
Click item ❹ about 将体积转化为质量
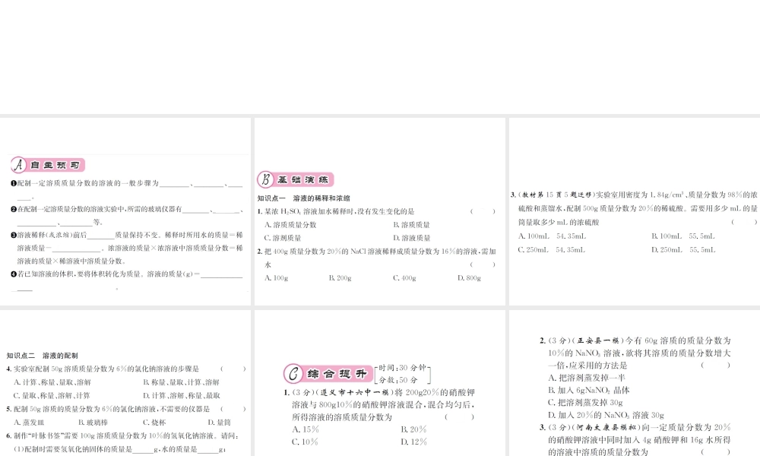click(126, 280)
